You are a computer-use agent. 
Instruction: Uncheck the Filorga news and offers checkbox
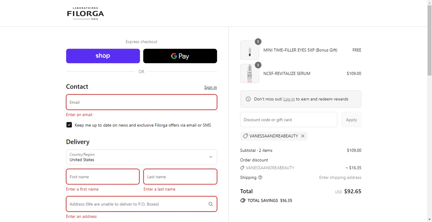click(69, 125)
